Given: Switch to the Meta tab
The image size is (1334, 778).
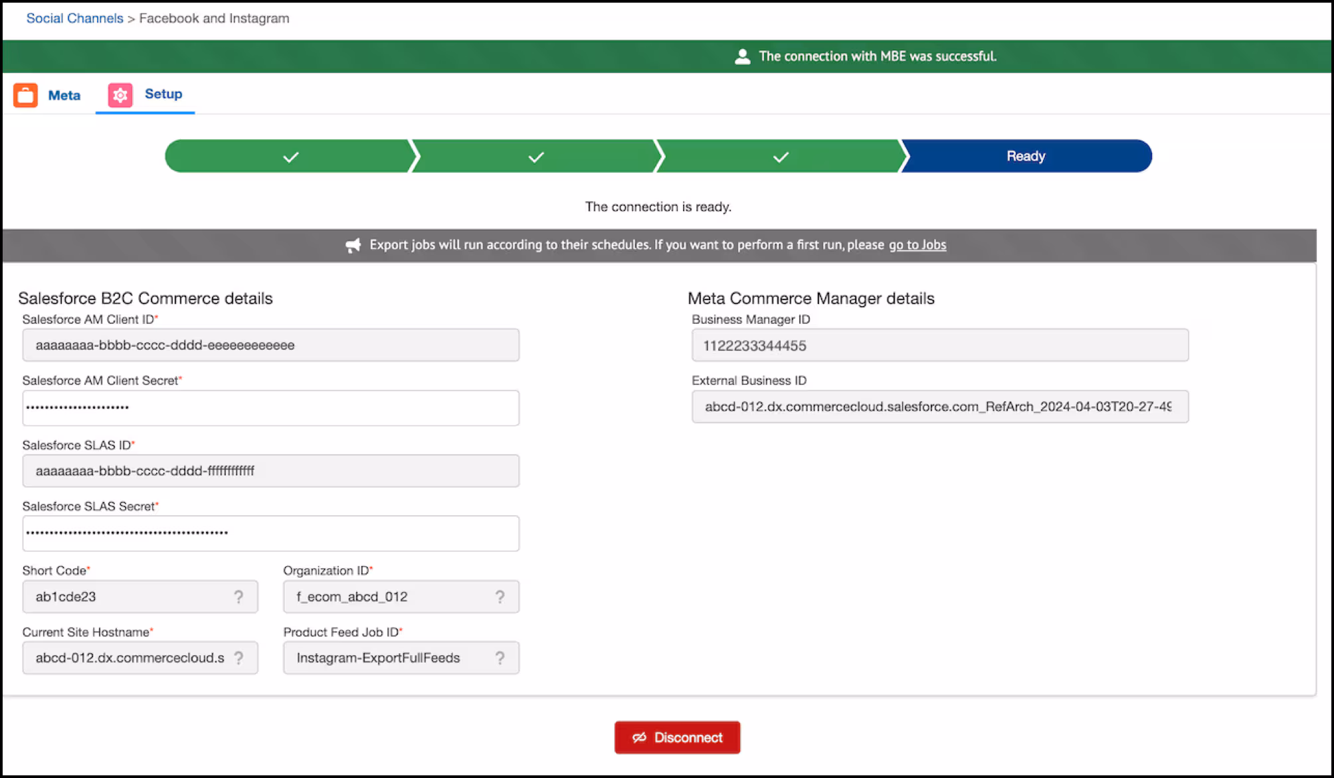Looking at the screenshot, I should 47,95.
